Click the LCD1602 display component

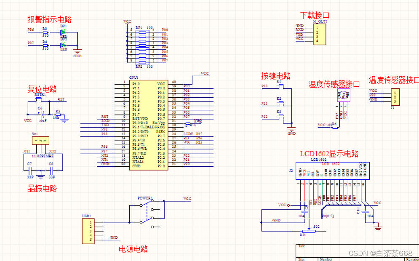[x=331, y=171]
